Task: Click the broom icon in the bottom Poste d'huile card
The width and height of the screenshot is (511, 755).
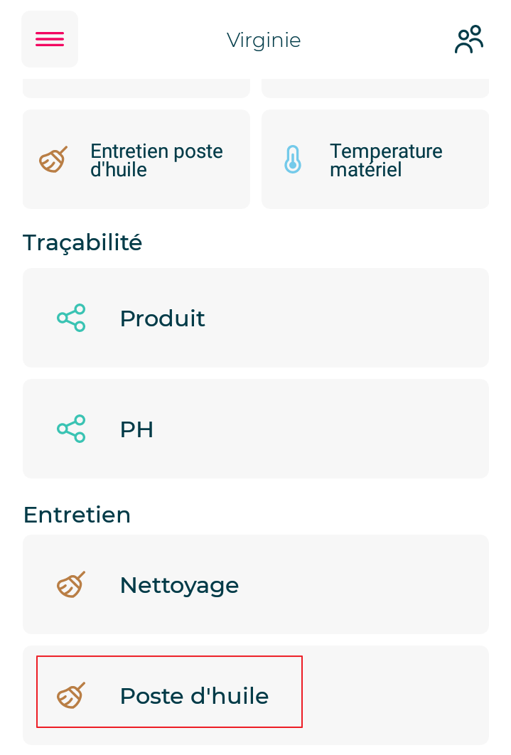Action: point(71,695)
